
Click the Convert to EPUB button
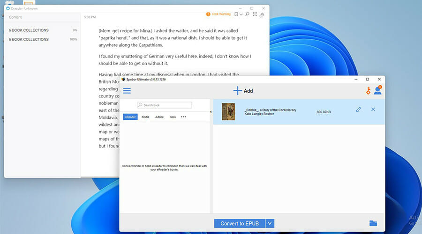pyautogui.click(x=240, y=224)
